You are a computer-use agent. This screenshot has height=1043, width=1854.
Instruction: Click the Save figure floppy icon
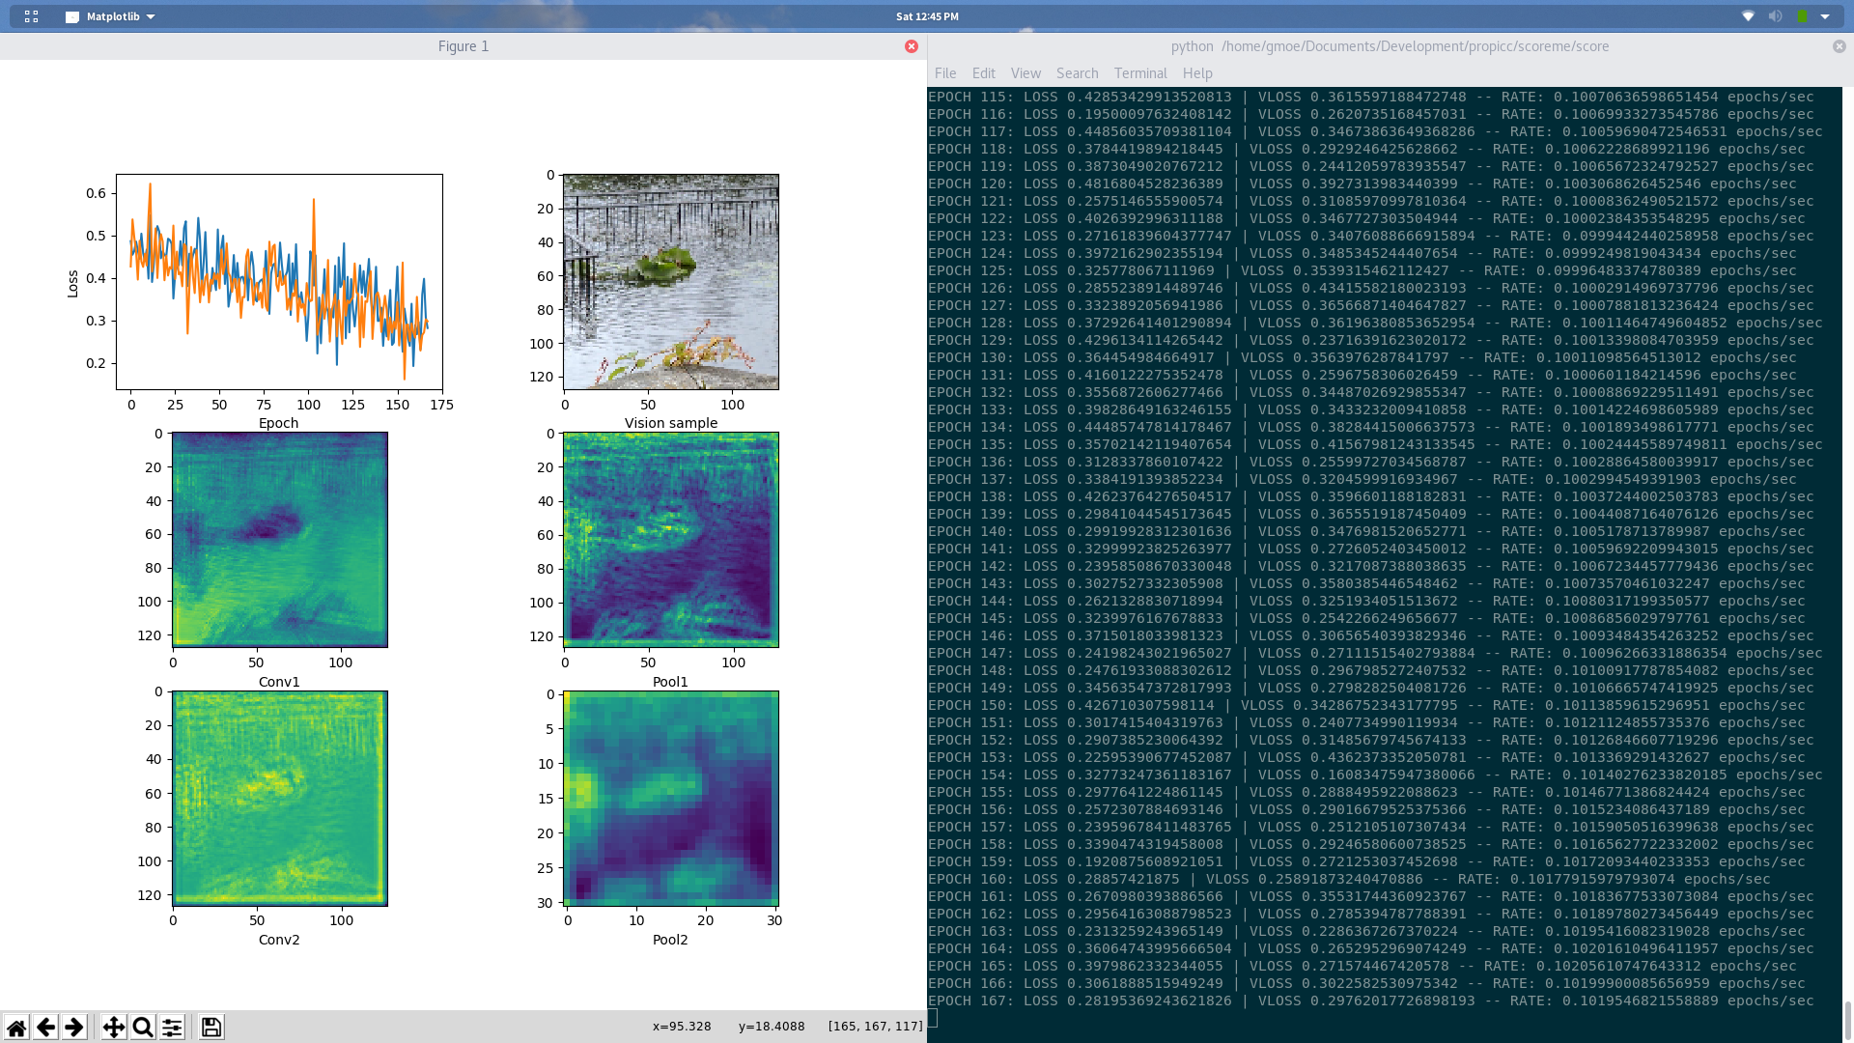point(211,1027)
